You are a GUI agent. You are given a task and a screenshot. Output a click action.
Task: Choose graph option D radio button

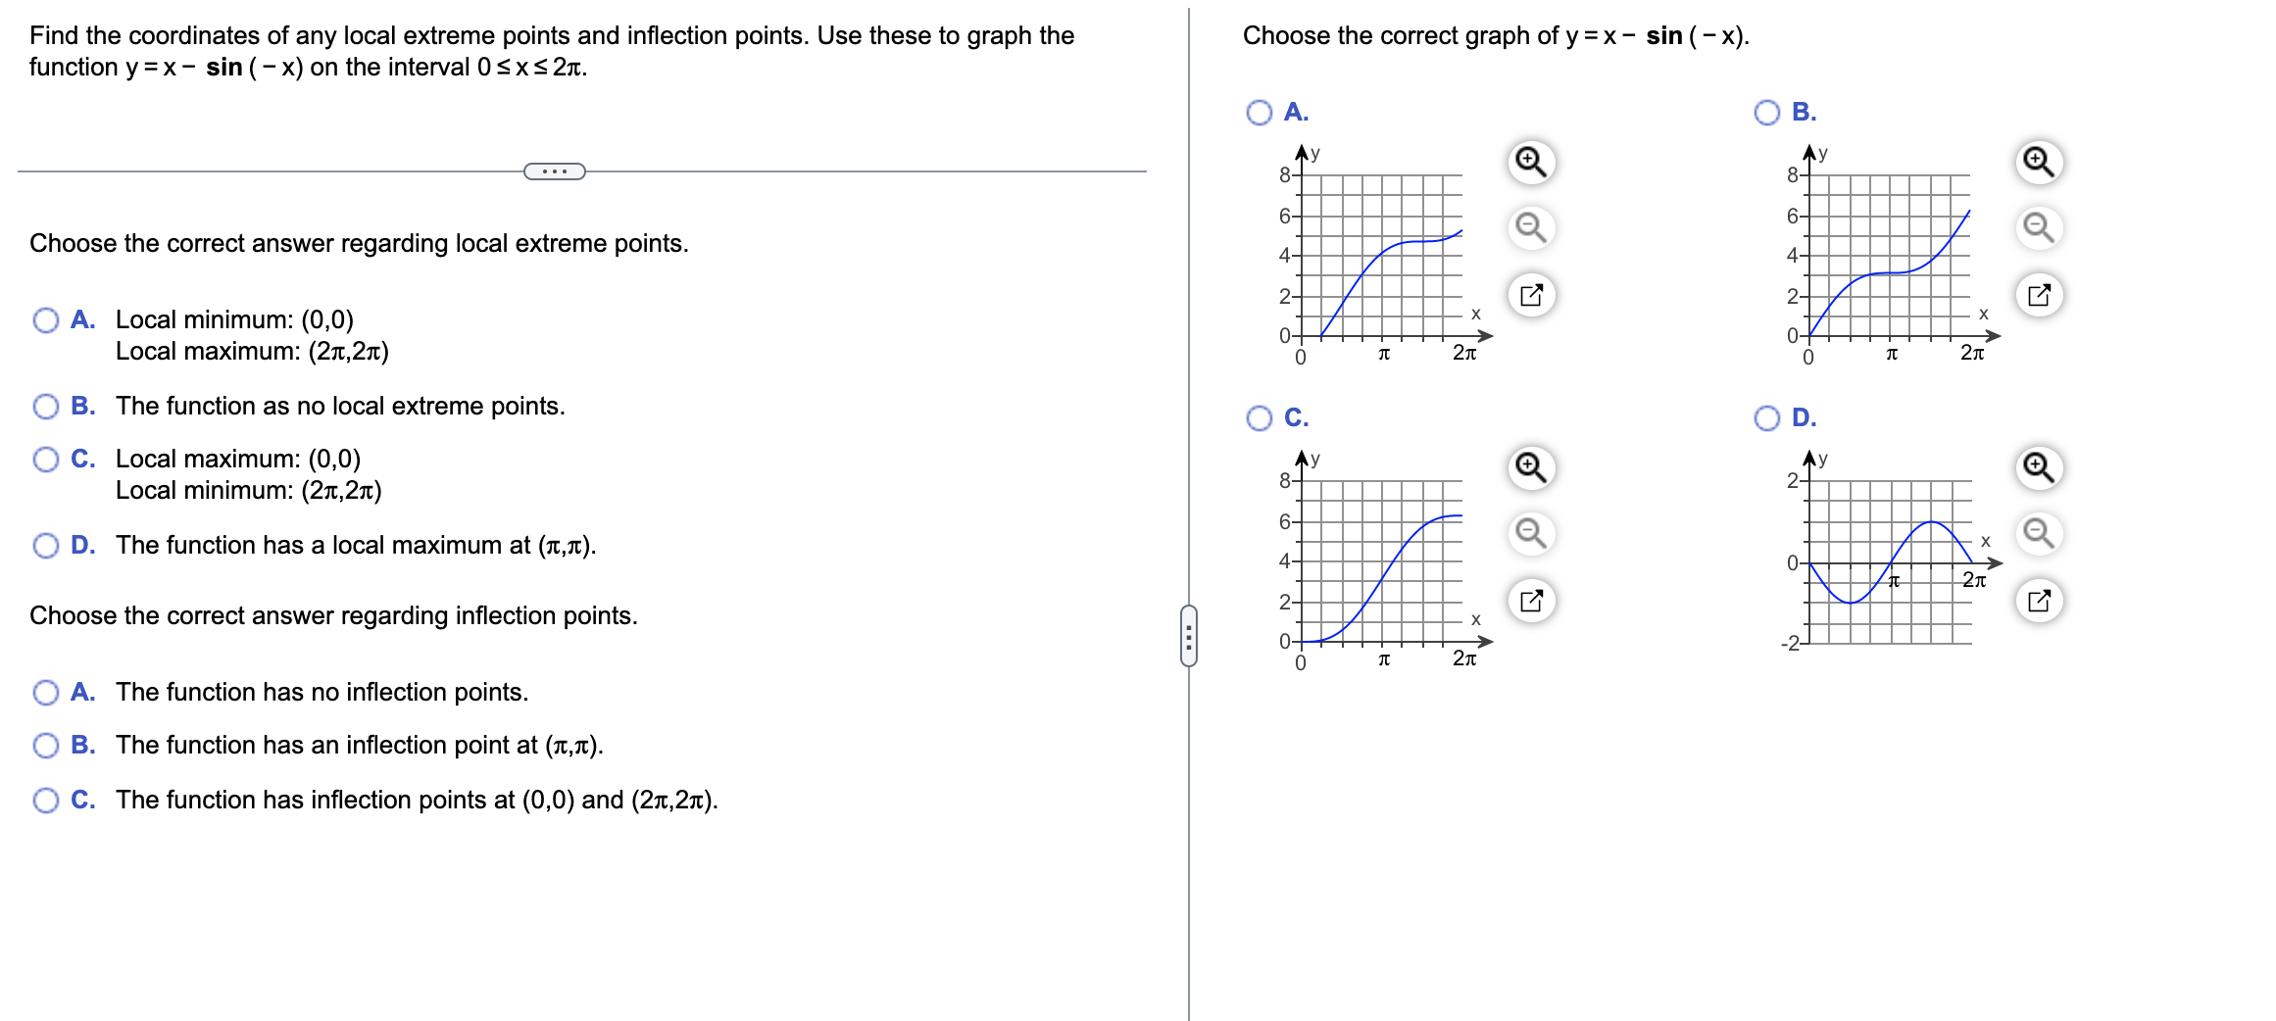tap(1767, 418)
